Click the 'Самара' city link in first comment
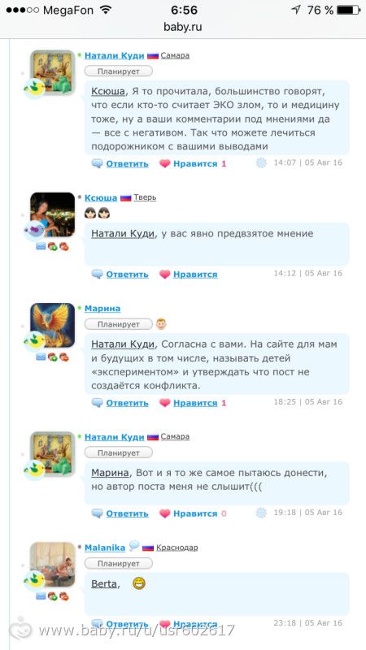The height and width of the screenshot is (650, 366). [175, 55]
